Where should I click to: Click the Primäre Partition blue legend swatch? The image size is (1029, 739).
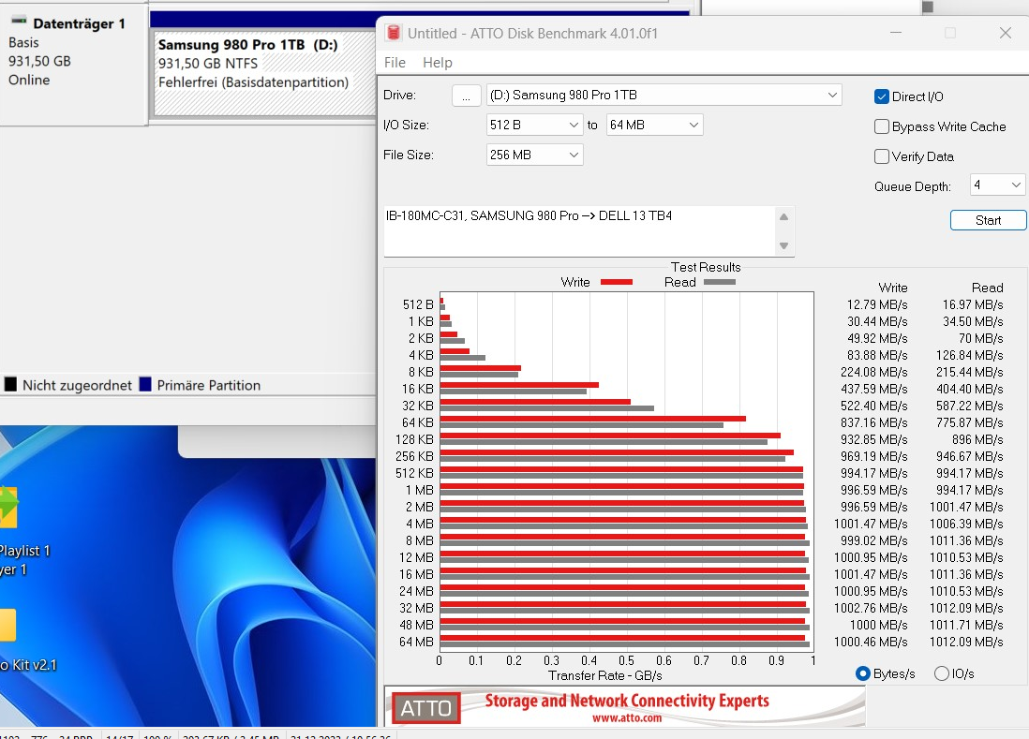pyautogui.click(x=145, y=384)
